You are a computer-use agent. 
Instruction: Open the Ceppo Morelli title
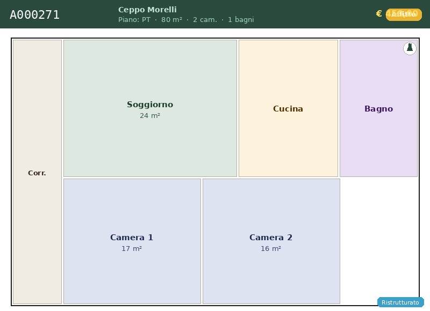[147, 10]
